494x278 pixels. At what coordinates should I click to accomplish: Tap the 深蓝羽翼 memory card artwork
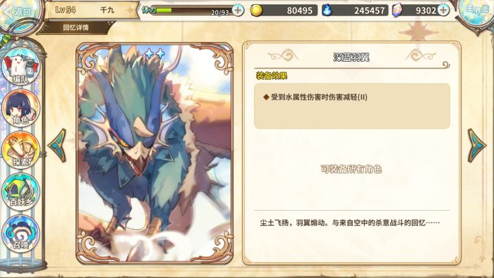click(x=154, y=153)
